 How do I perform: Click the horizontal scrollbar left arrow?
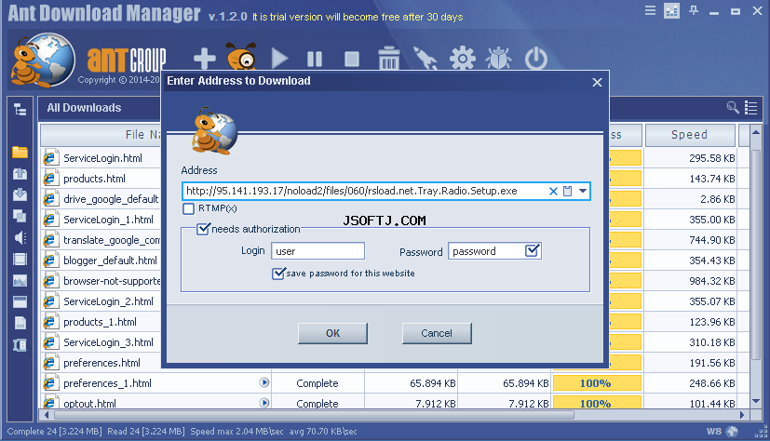tap(47, 415)
